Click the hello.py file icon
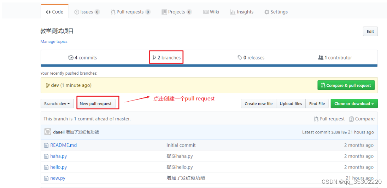 tap(46, 167)
